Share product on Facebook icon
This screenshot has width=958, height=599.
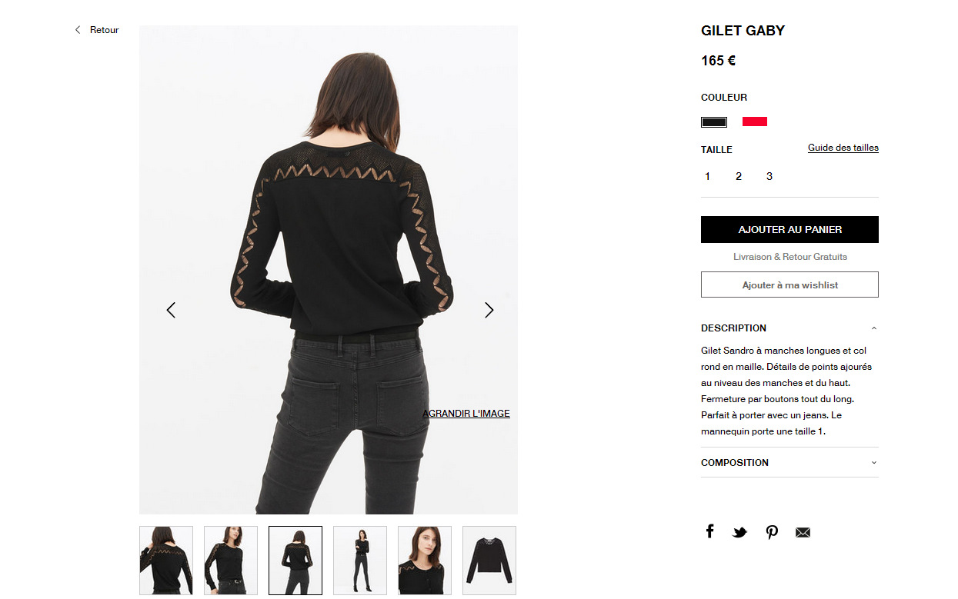click(x=709, y=531)
